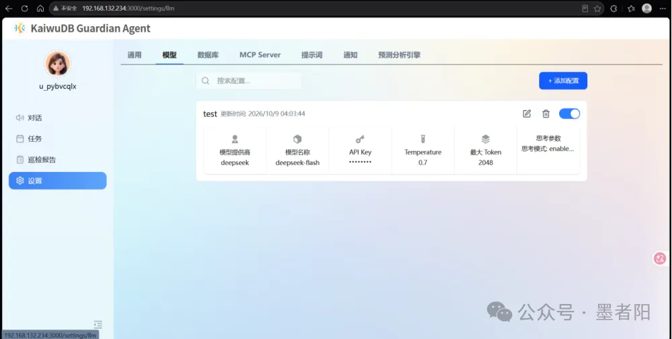Edit the test configuration

pos(527,113)
